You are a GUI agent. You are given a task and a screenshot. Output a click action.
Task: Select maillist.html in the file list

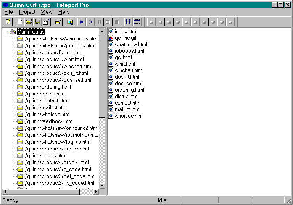click(128, 110)
